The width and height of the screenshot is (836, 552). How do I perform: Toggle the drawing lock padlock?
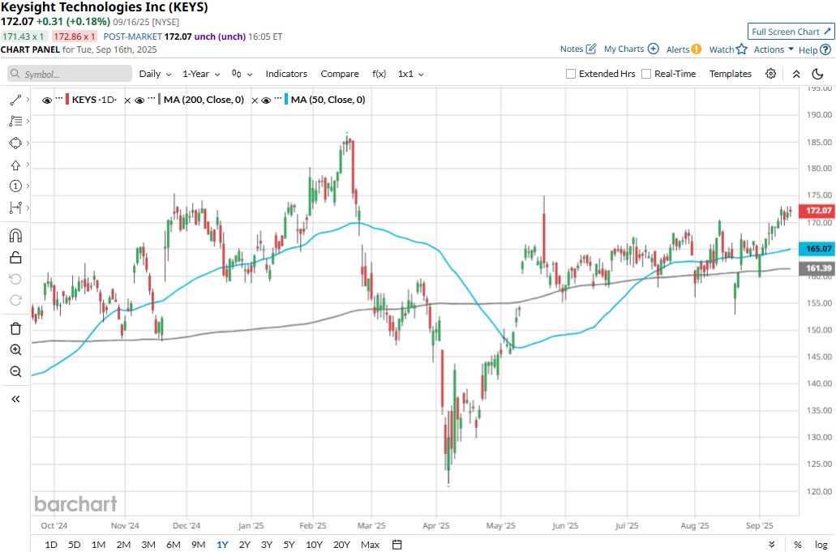click(15, 257)
